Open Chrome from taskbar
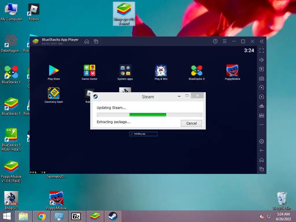Screen dimensions: 296x222 click(x=41, y=216)
